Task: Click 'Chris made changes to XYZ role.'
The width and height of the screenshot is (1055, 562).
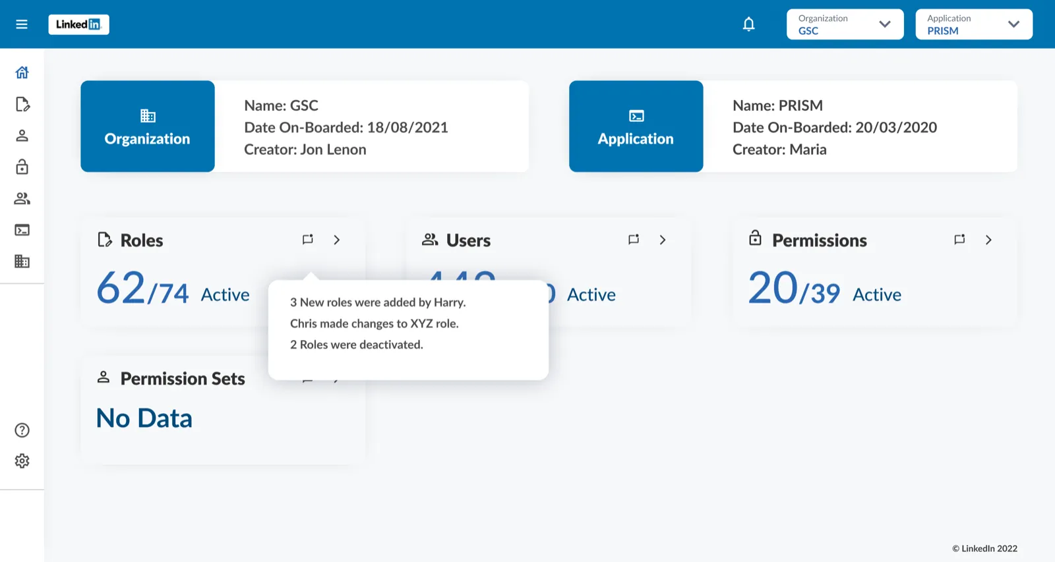Action: click(x=375, y=323)
